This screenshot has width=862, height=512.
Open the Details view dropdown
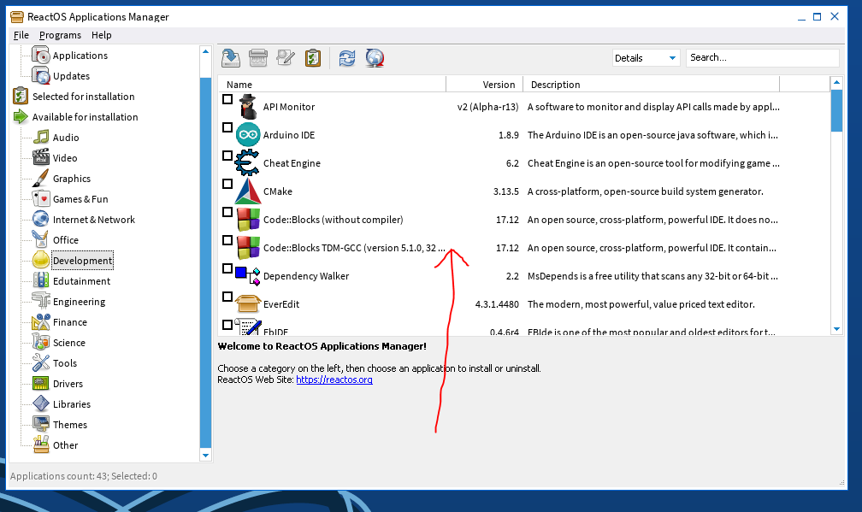coord(646,57)
